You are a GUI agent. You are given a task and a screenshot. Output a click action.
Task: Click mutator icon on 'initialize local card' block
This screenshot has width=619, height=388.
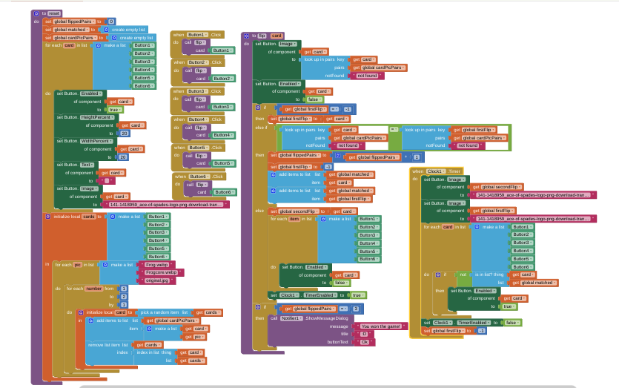point(81,312)
